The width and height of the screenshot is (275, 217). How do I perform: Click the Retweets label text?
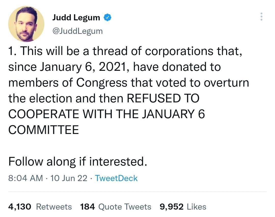click(x=54, y=207)
